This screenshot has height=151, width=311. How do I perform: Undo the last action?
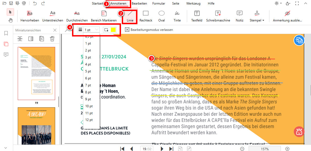(35, 3)
